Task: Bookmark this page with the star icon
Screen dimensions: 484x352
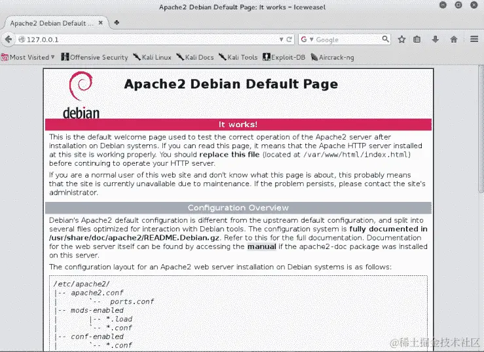Action: (401, 39)
